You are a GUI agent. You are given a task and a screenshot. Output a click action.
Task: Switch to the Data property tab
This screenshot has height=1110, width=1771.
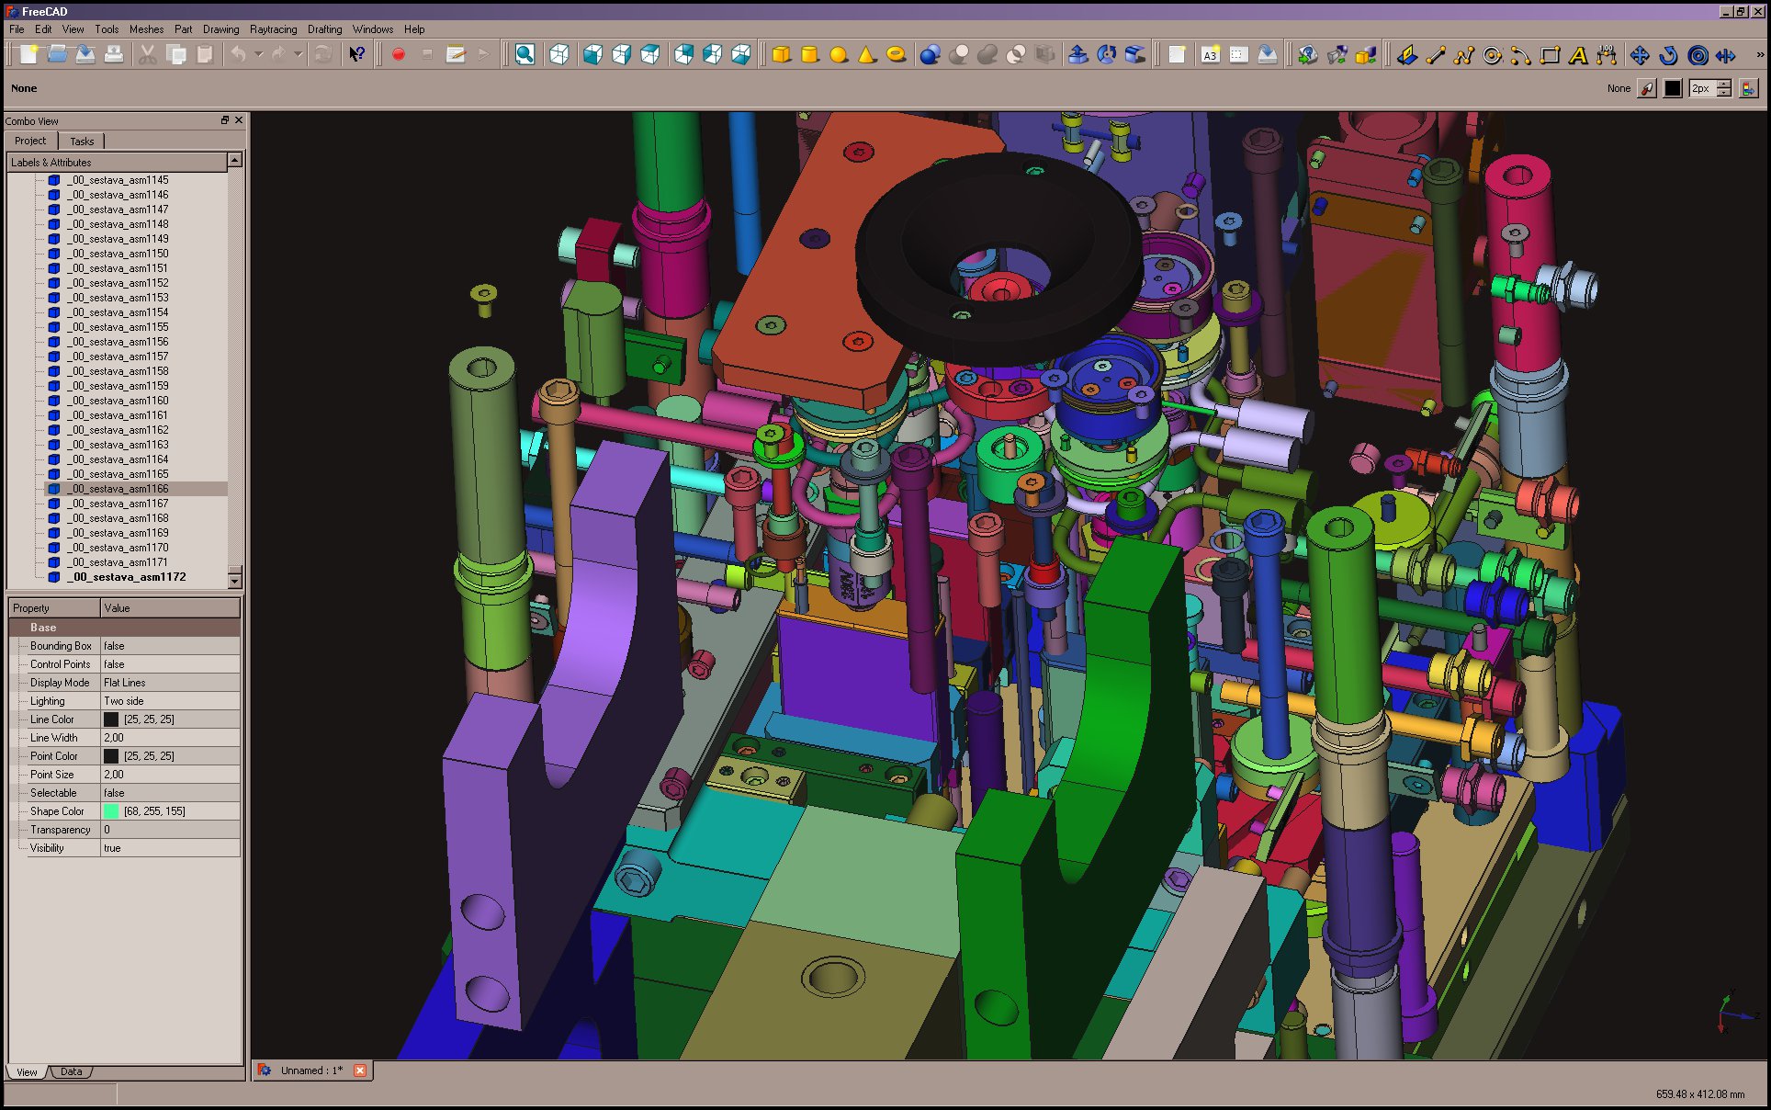(x=72, y=1071)
